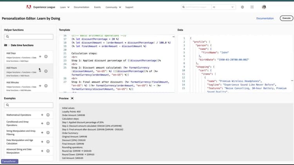Image resolution: width=294 pixels, height=165 pixels.
Task: Click template line 17 discountPercentage code
Action: (x=95, y=39)
